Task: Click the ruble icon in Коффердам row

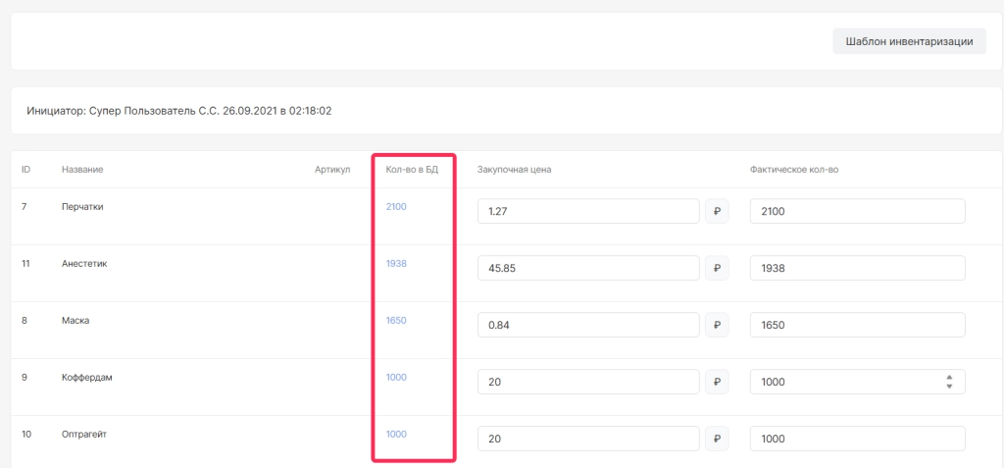Action: coord(718,383)
